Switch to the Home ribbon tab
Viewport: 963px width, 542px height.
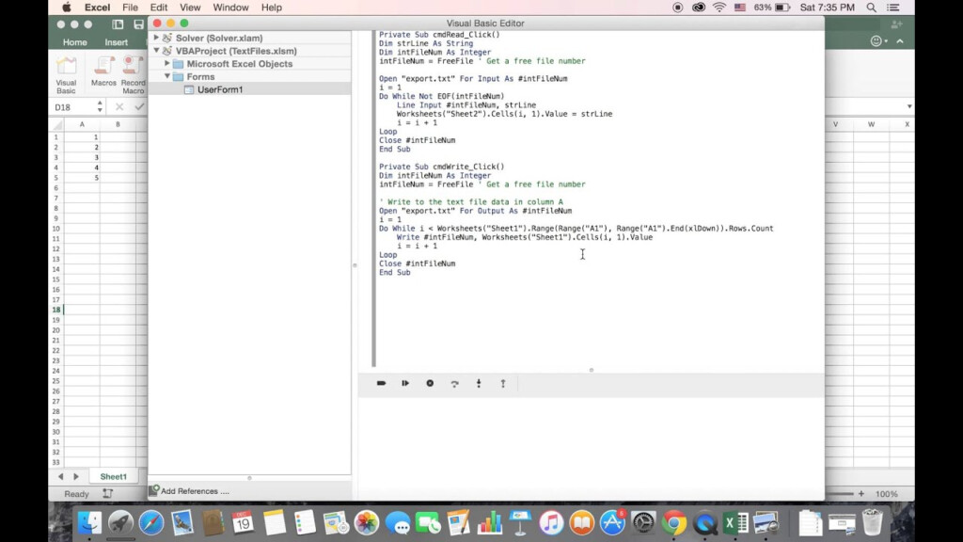click(74, 41)
